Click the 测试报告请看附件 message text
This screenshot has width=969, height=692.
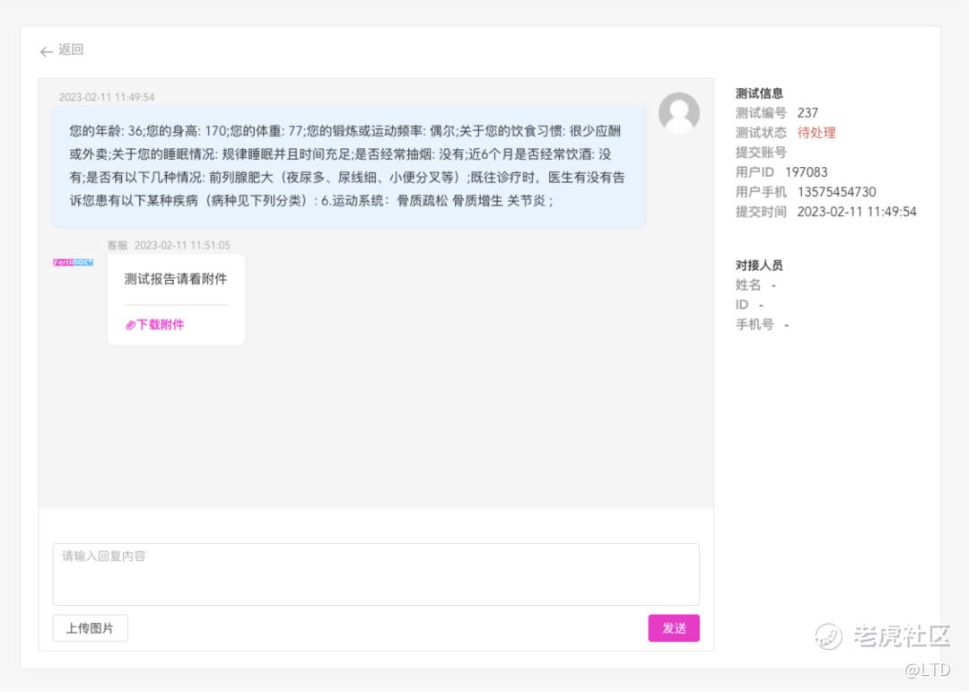(176, 279)
